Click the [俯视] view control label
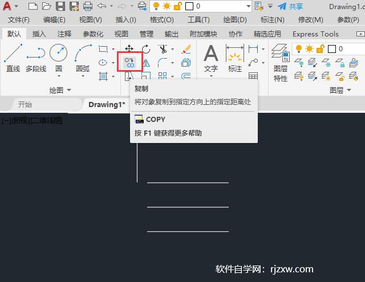Image resolution: width=365 pixels, height=282 pixels. pos(21,121)
